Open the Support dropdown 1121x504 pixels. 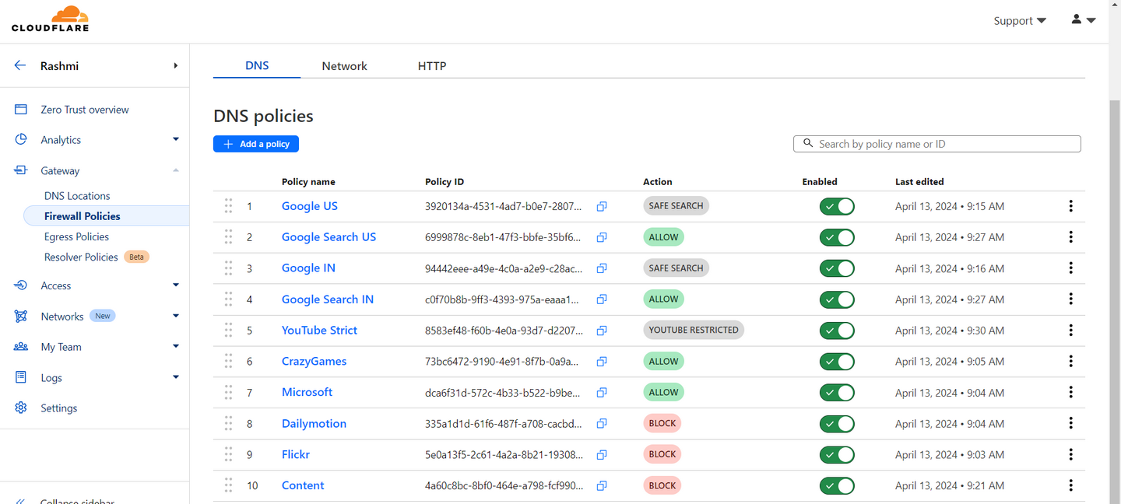1019,21
